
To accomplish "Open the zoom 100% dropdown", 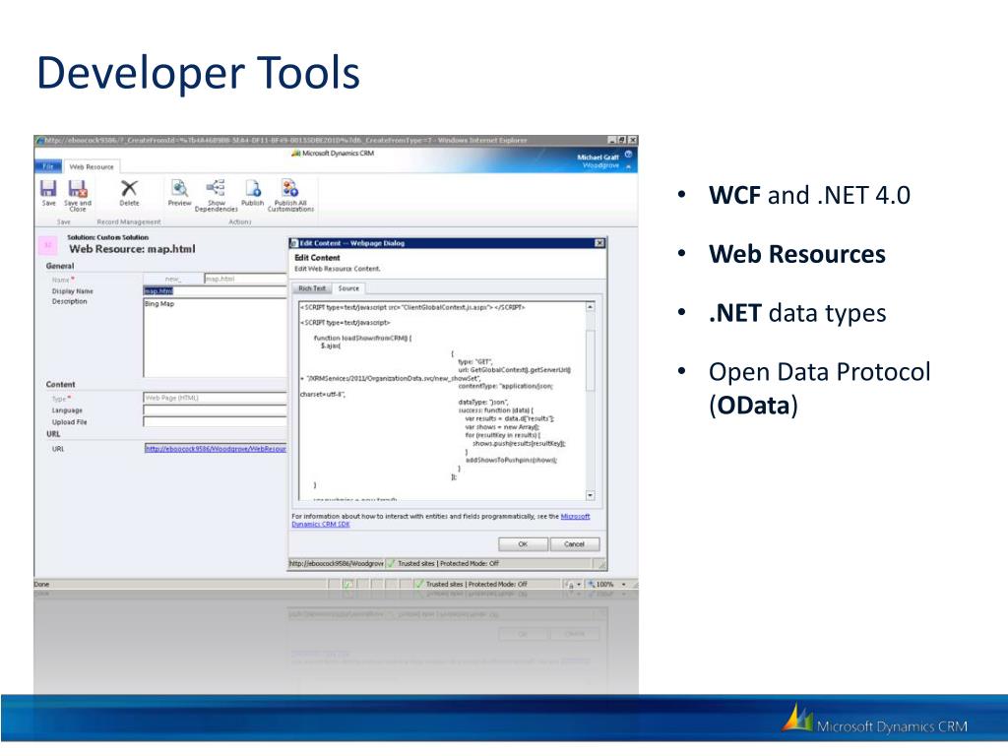I will tap(623, 585).
